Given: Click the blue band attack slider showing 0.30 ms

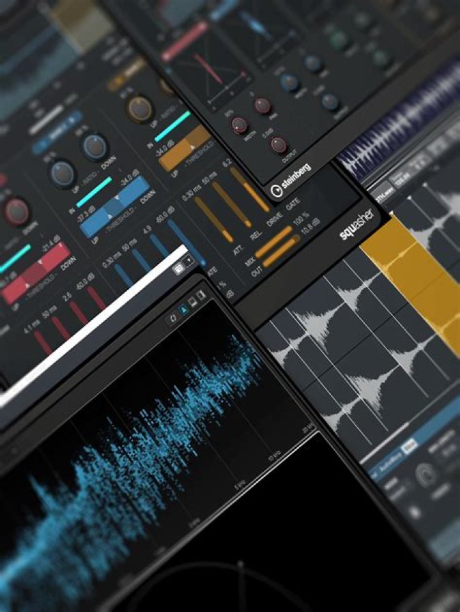Looking at the screenshot, I should click(x=124, y=275).
